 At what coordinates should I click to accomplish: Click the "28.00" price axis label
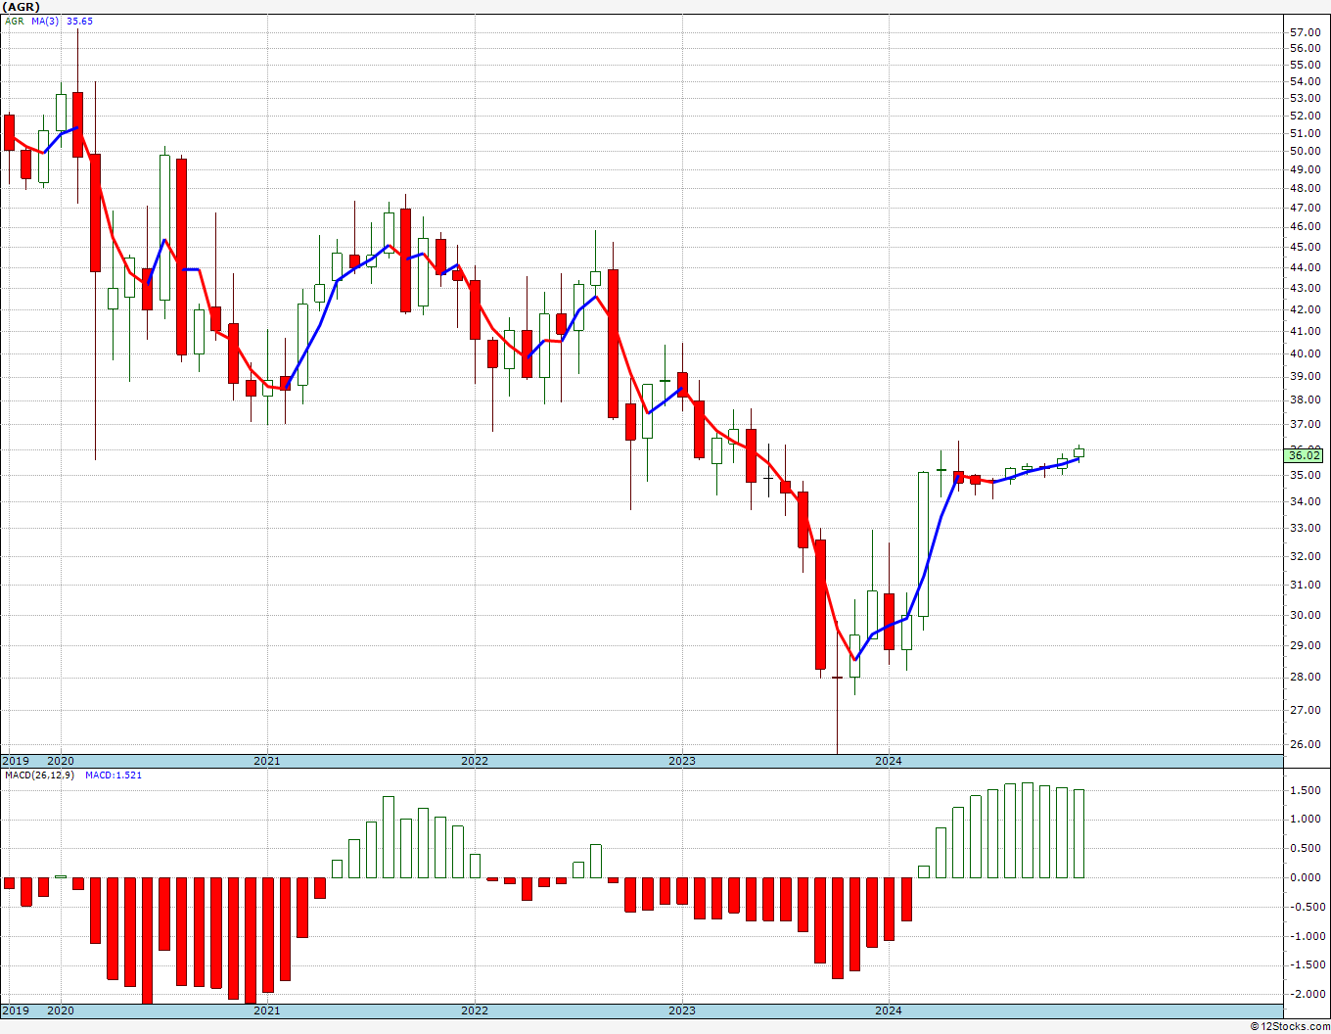[x=1305, y=677]
